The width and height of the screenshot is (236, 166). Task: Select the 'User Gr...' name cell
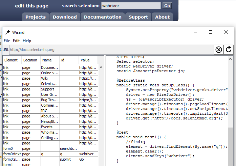[50, 94]
